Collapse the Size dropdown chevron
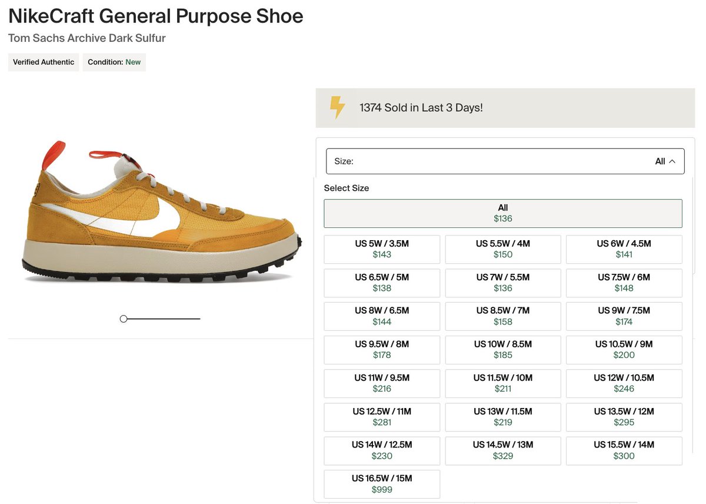This screenshot has height=504, width=706. pos(672,161)
